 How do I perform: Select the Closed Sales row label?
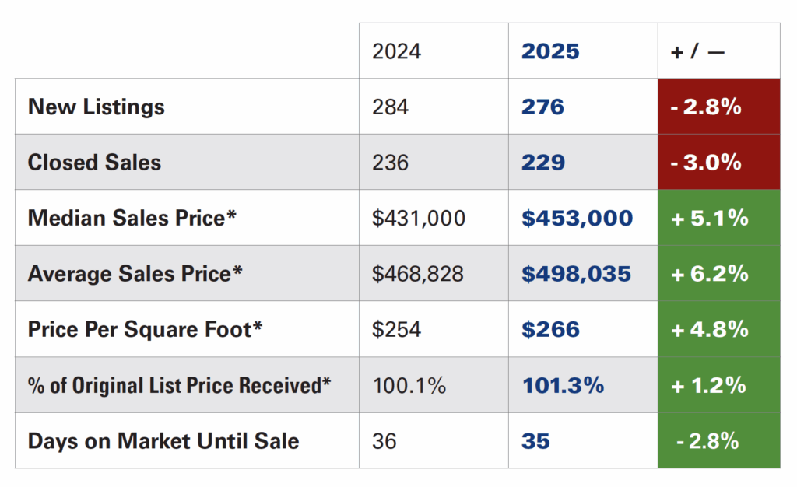click(x=94, y=162)
